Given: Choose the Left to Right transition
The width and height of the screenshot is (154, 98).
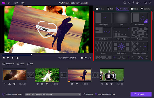Looking at the screenshot, I should click(x=103, y=18).
